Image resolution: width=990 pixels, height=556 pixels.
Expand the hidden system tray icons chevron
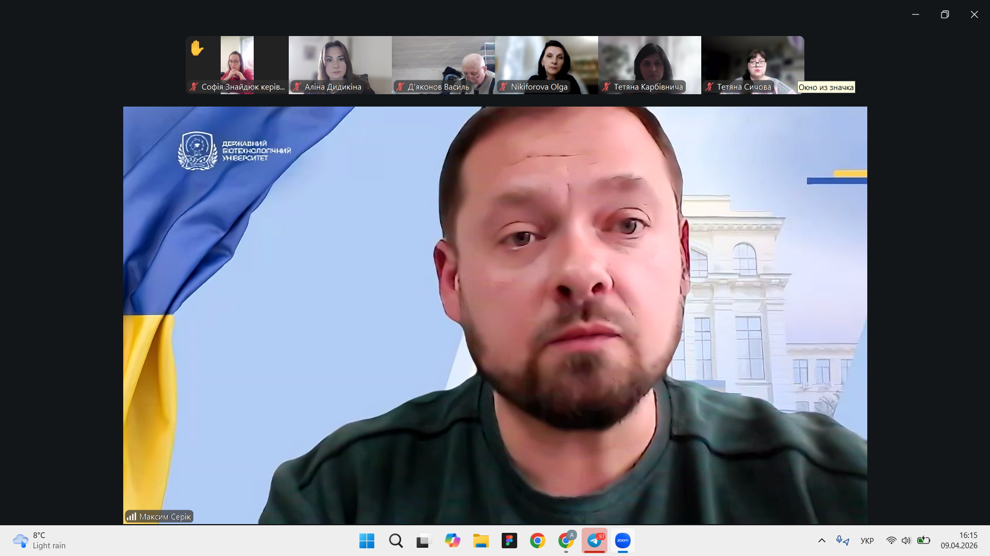coord(821,541)
